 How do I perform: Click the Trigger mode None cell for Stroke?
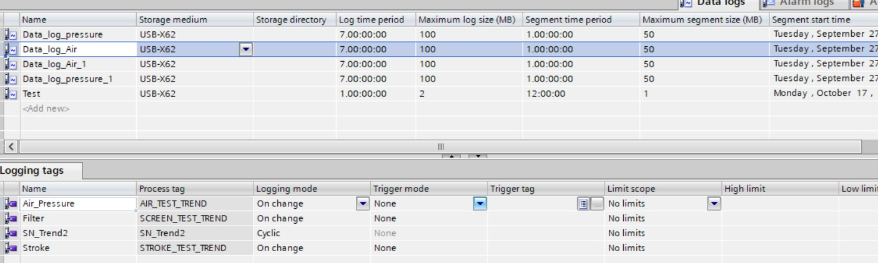[429, 248]
